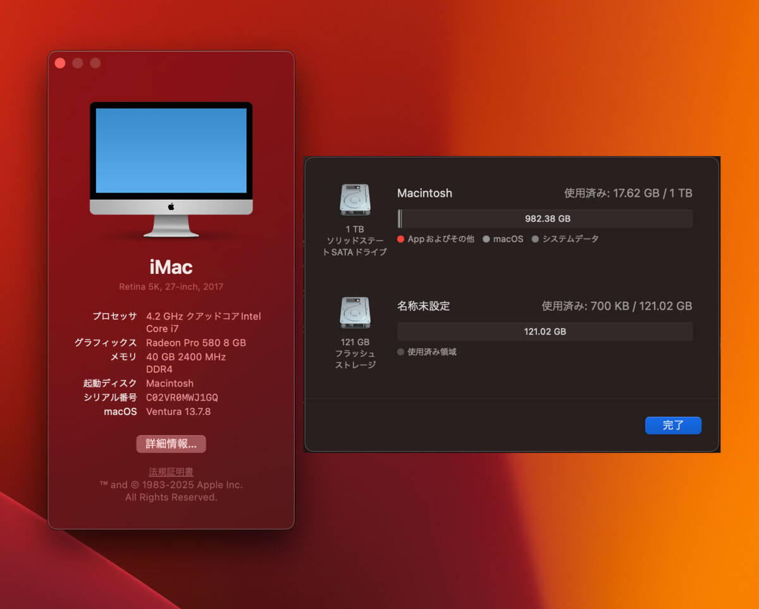Click the red Appおよびその他 legend dot
Screen dimensions: 759x609
[401, 239]
